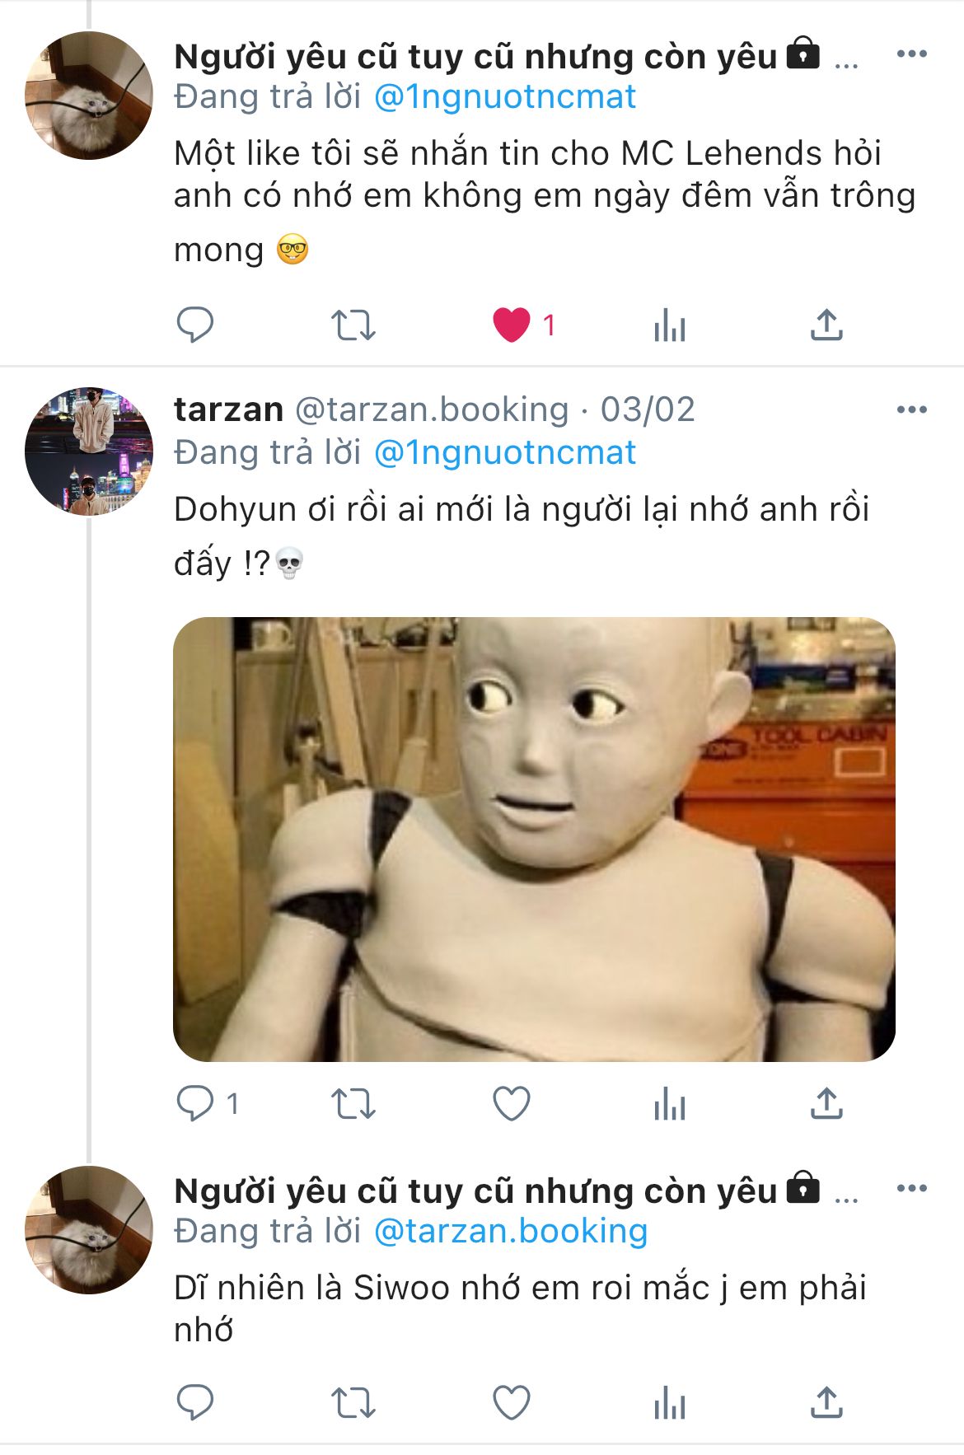Screen dimensions: 964x1455
Task: Reply to the first tweet about MC Lehends
Action: coord(195,325)
